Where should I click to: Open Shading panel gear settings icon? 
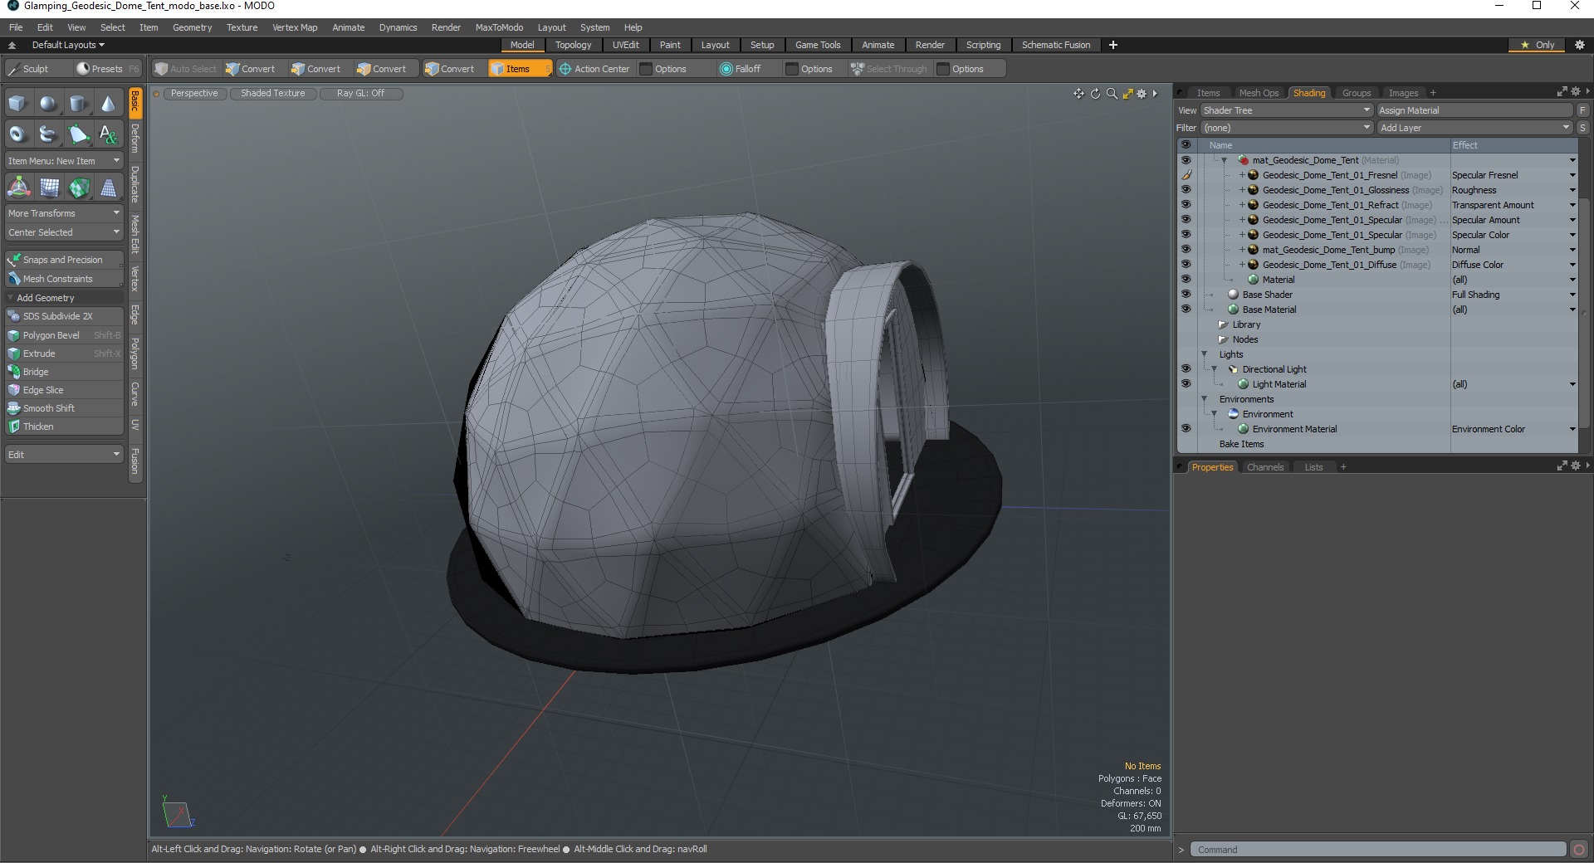click(1575, 92)
